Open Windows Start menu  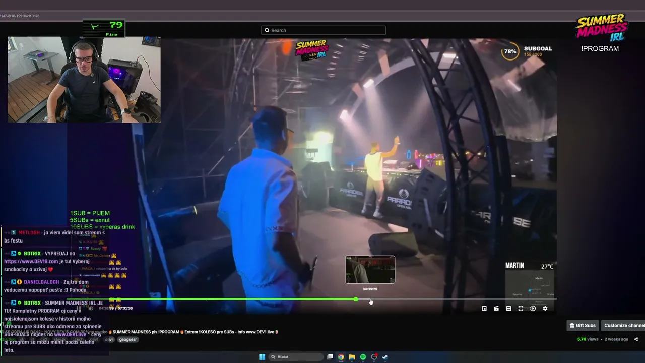pyautogui.click(x=262, y=357)
